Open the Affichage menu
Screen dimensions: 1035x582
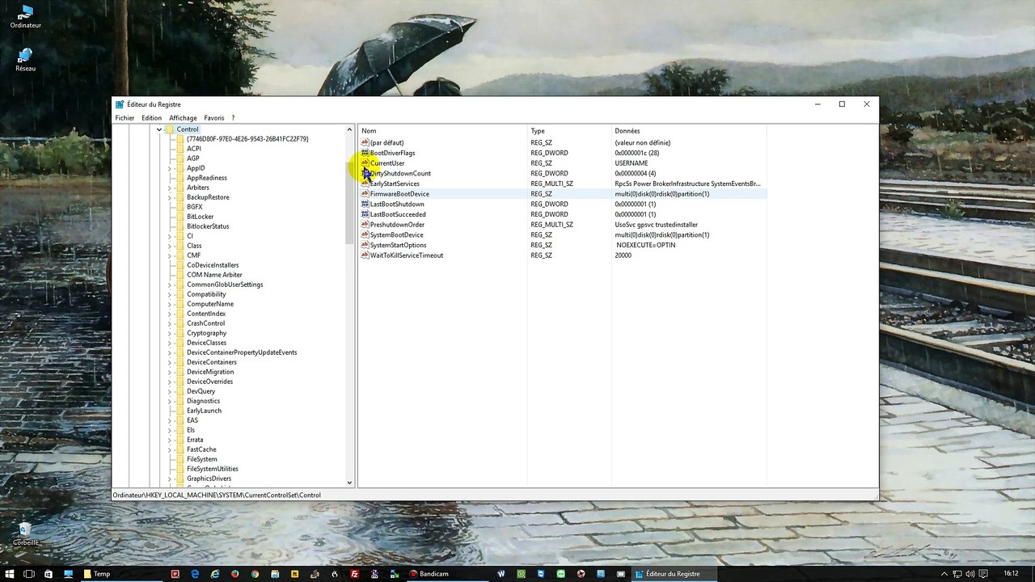[183, 118]
